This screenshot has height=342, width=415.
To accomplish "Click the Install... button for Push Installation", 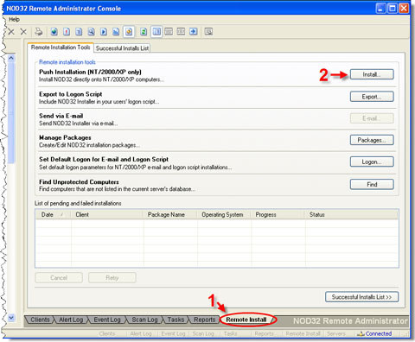I will (372, 74).
